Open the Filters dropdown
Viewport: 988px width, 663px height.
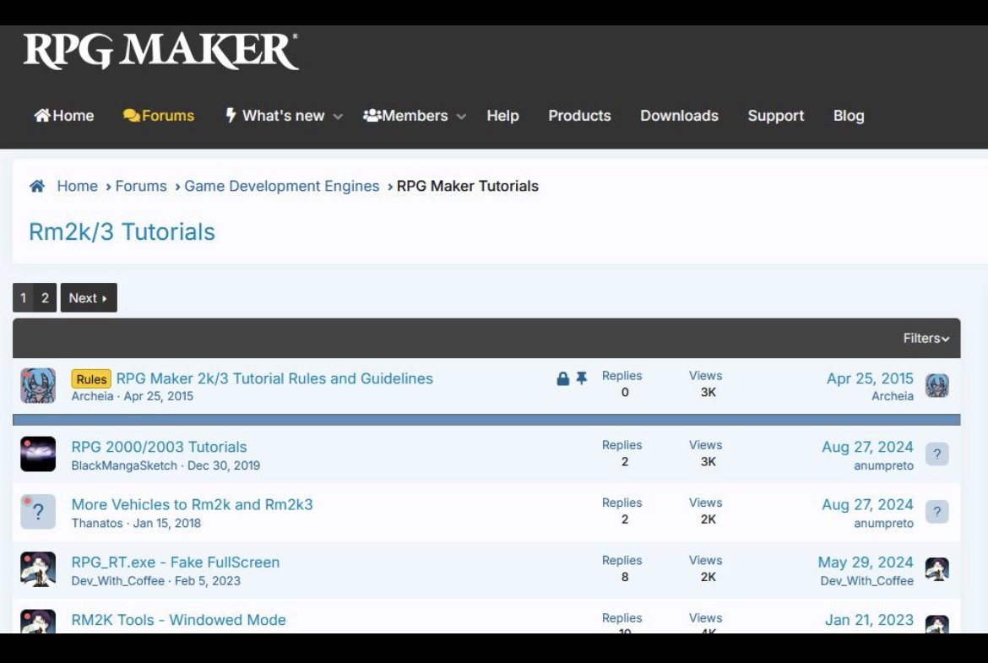click(x=926, y=339)
